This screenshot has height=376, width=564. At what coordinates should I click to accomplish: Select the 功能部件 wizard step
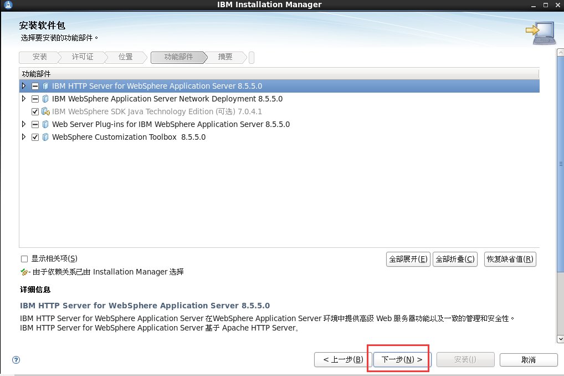(178, 57)
